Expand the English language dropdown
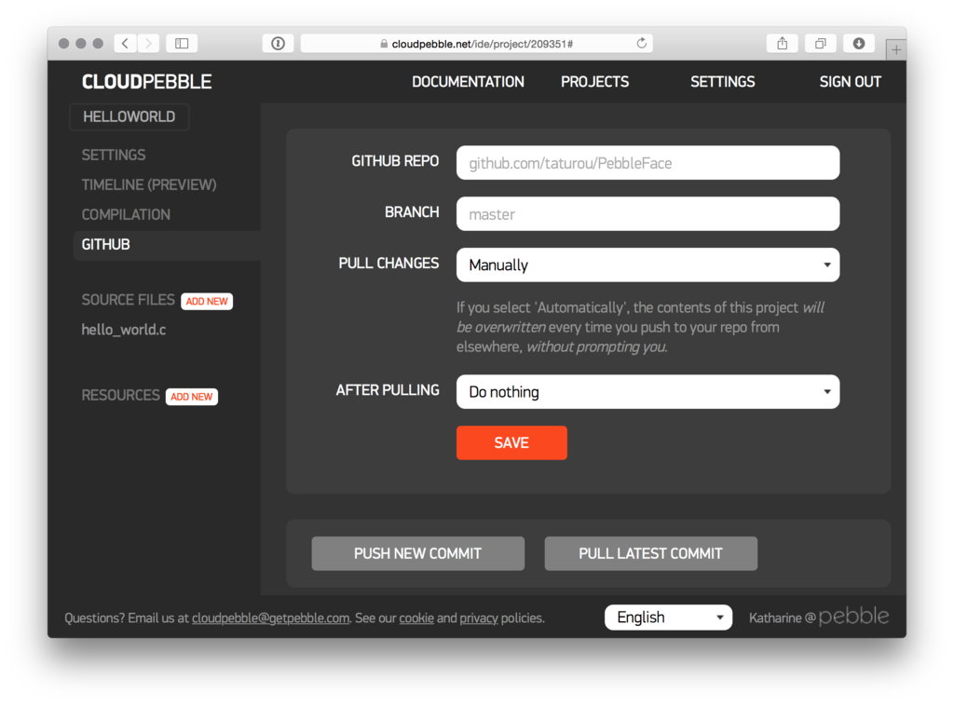Viewport: 954px width, 706px height. coord(668,618)
